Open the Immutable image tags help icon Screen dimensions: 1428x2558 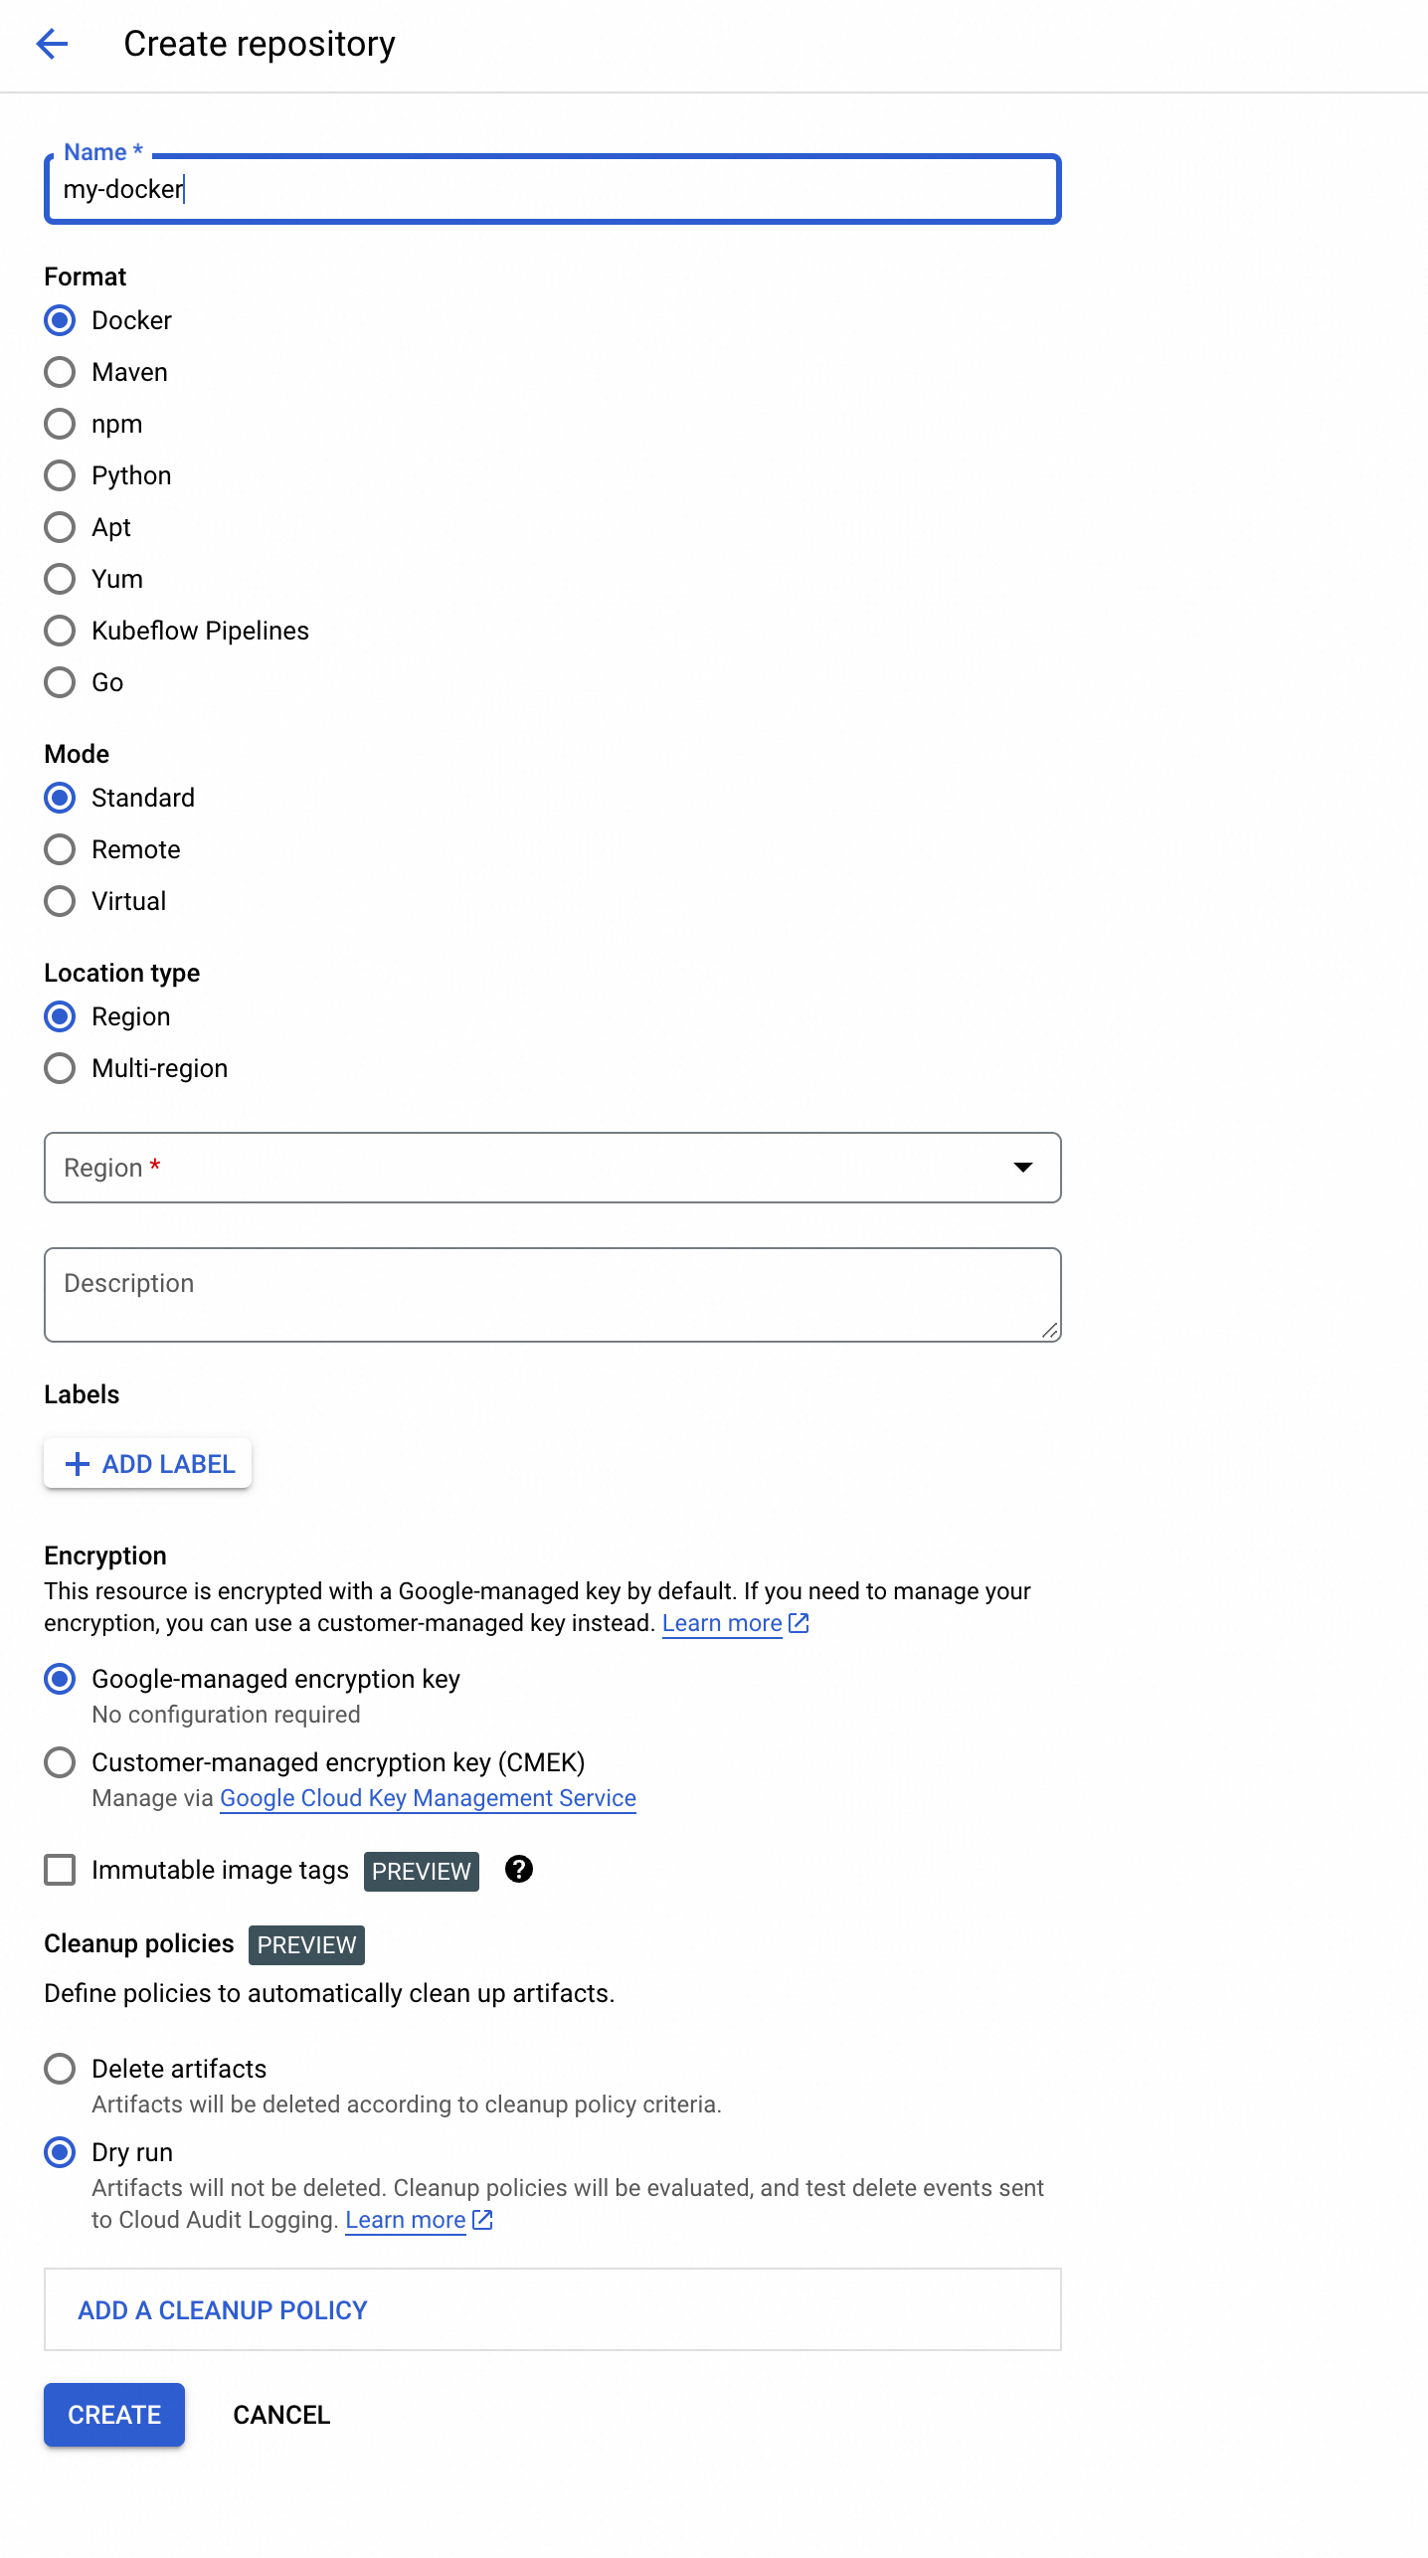coord(519,1870)
